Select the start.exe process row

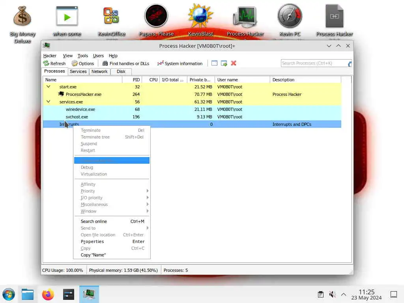tap(192, 87)
